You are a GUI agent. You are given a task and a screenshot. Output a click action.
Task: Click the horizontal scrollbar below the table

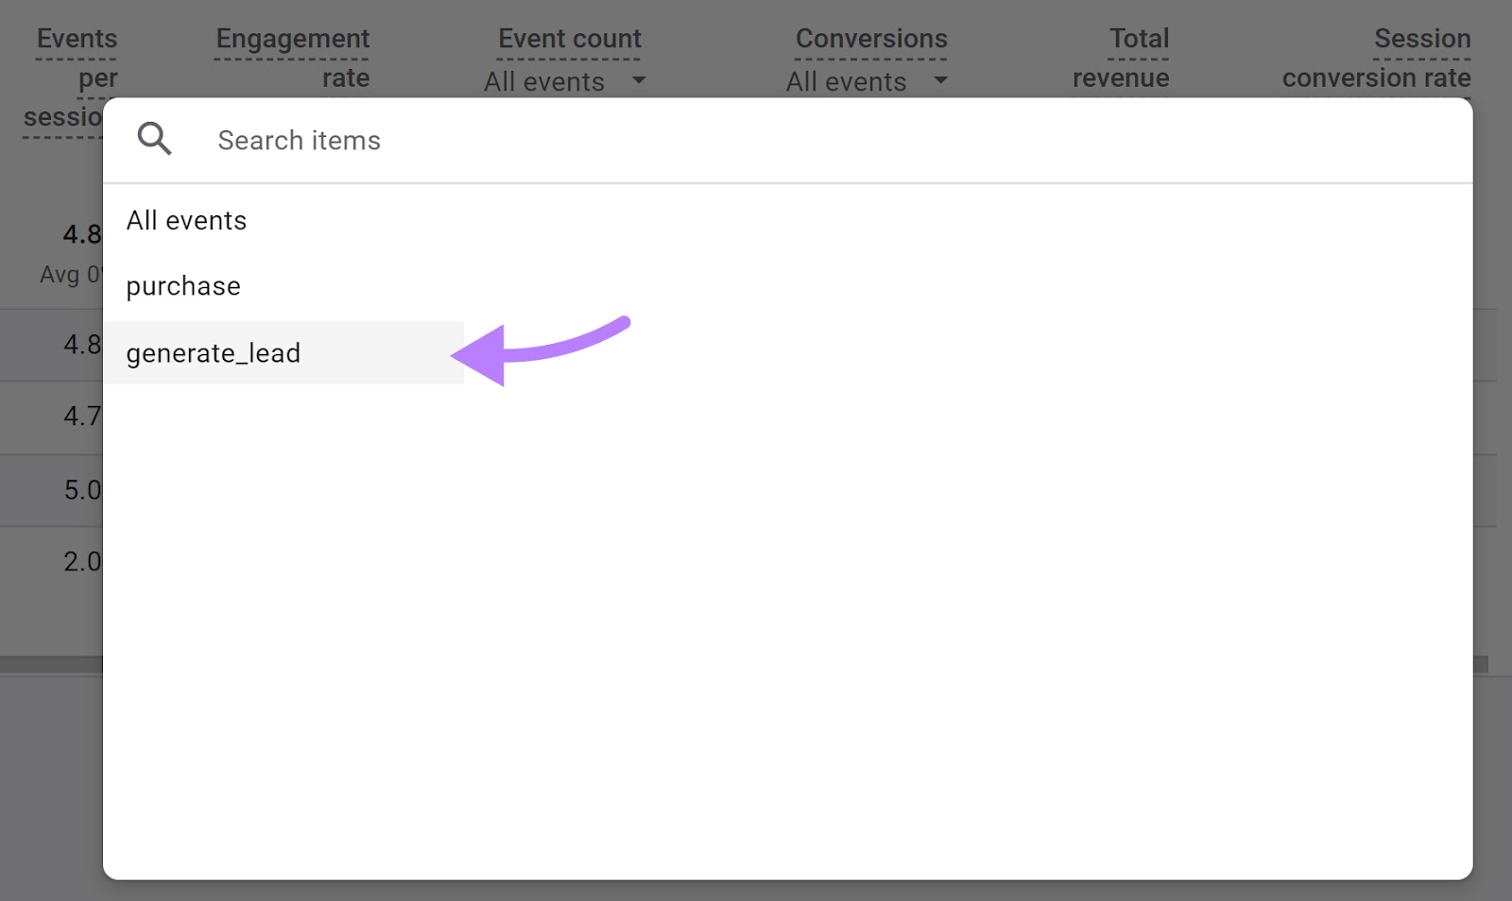(52, 666)
